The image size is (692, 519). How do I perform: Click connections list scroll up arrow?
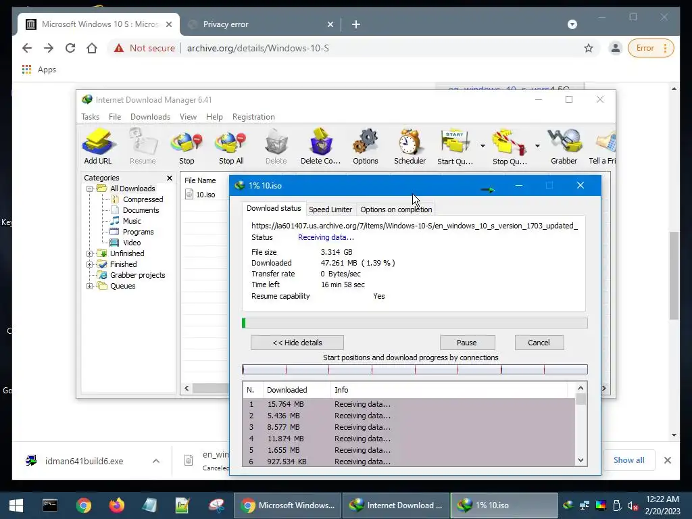[580, 389]
